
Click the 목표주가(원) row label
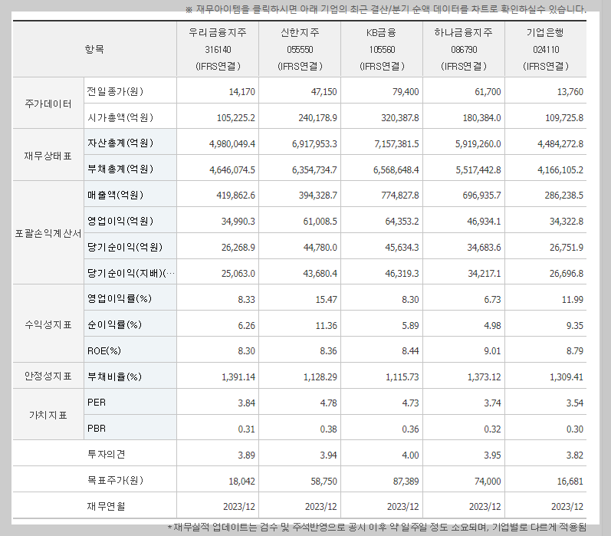pos(115,480)
